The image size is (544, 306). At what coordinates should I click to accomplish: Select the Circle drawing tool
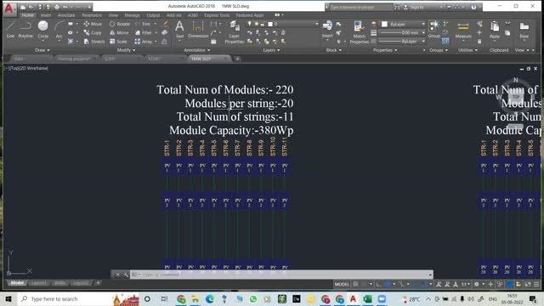coord(43,29)
